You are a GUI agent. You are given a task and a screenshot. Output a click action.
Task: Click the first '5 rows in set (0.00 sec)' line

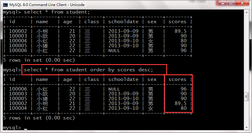39,60
